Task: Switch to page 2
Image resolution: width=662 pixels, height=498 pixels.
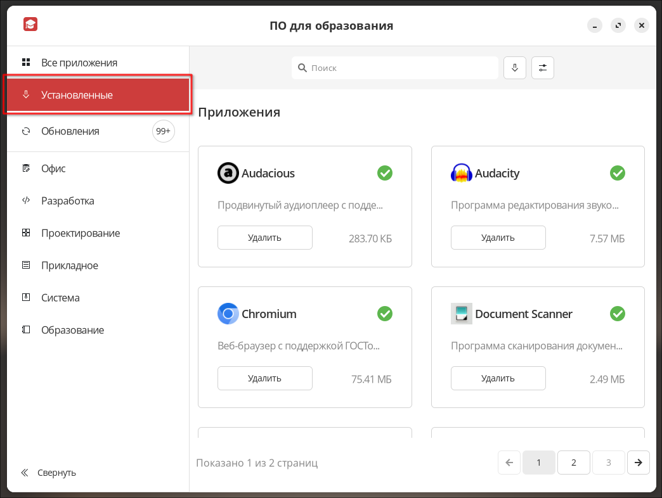Action: tap(573, 463)
